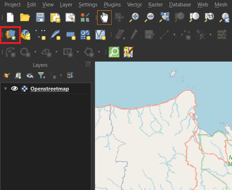232x190 pixels.
Task: Click the Zoom In magnifier tool
Action: [135, 17]
